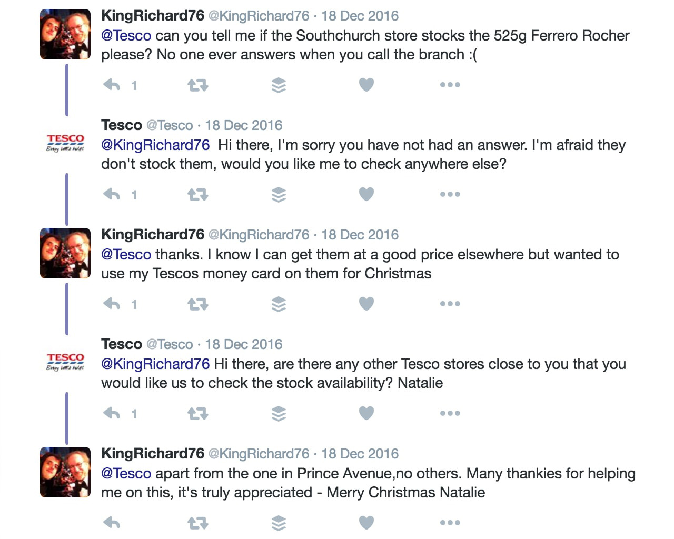Open @KingRichard76 mention in Natalie's tweet
This screenshot has height=539, width=674.
[x=155, y=364]
